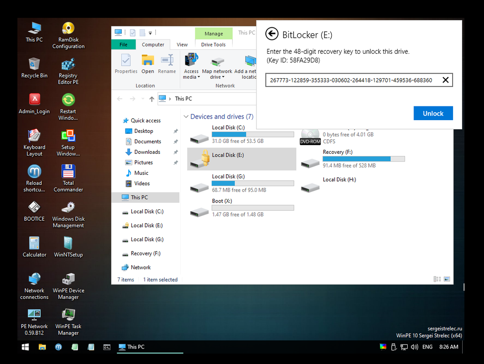Select Local Disk (E:) in navigation pane
Viewport: 484px width, 364px height.
point(147,225)
